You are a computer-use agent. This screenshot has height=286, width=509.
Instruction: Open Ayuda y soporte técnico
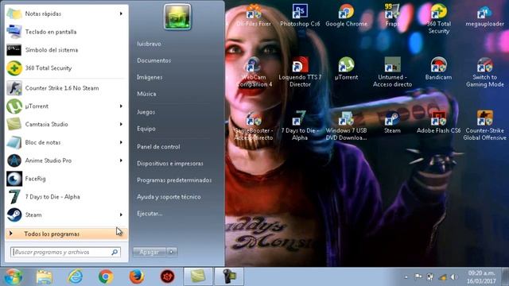pyautogui.click(x=169, y=197)
